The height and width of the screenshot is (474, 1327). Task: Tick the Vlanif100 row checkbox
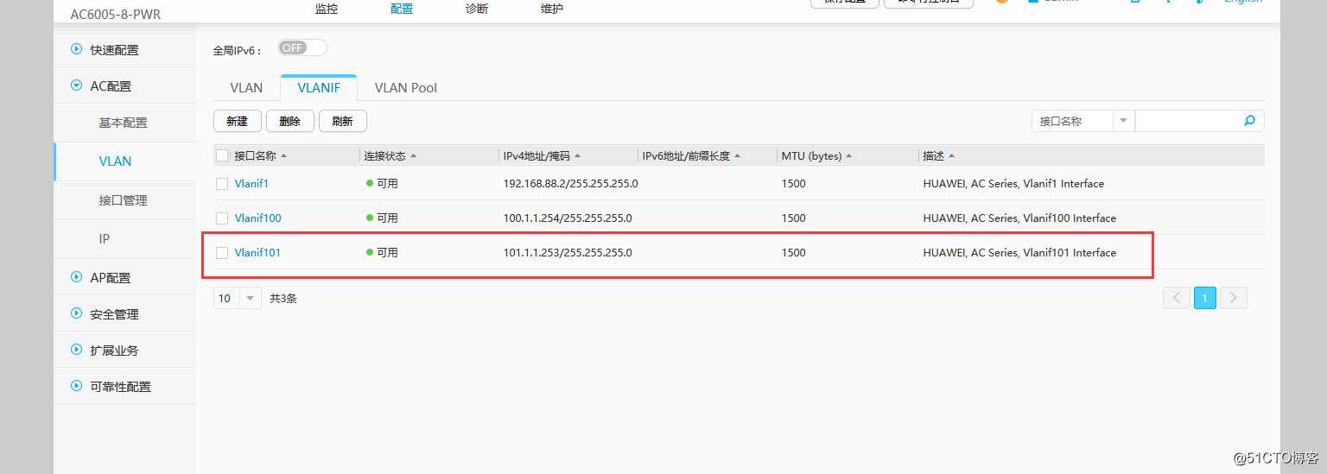coord(222,218)
